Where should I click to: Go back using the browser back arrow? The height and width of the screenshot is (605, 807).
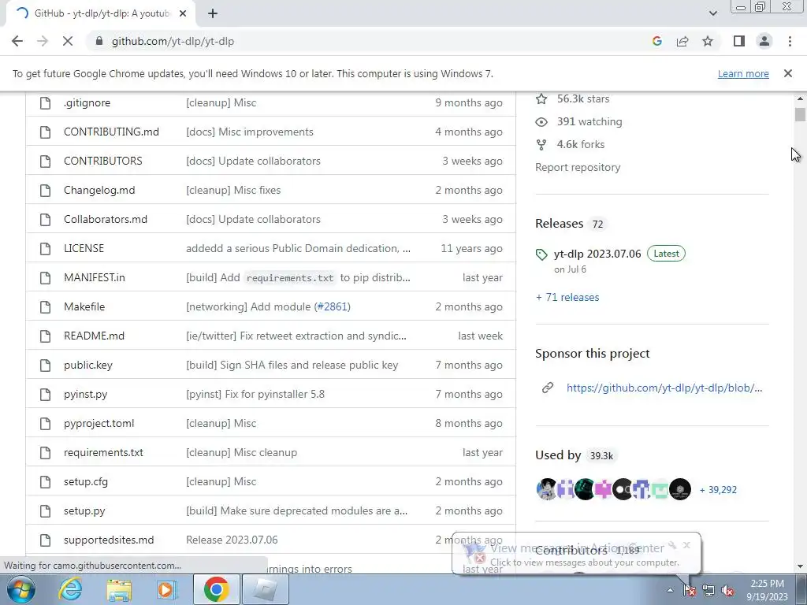17,41
